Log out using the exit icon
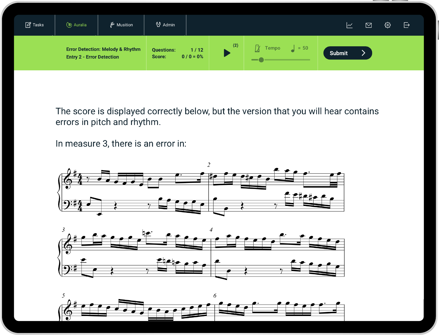The width and height of the screenshot is (439, 335). (x=406, y=25)
